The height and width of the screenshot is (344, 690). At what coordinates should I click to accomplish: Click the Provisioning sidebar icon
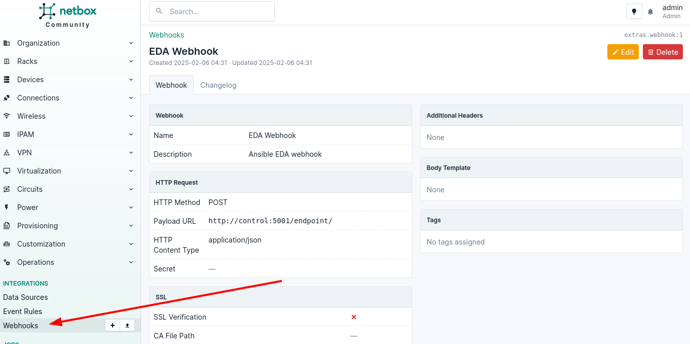(7, 226)
